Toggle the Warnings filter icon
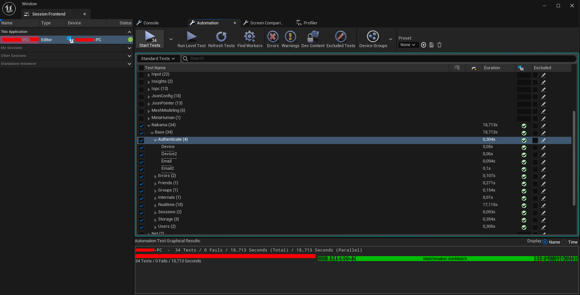The height and width of the screenshot is (295, 580). coord(290,37)
